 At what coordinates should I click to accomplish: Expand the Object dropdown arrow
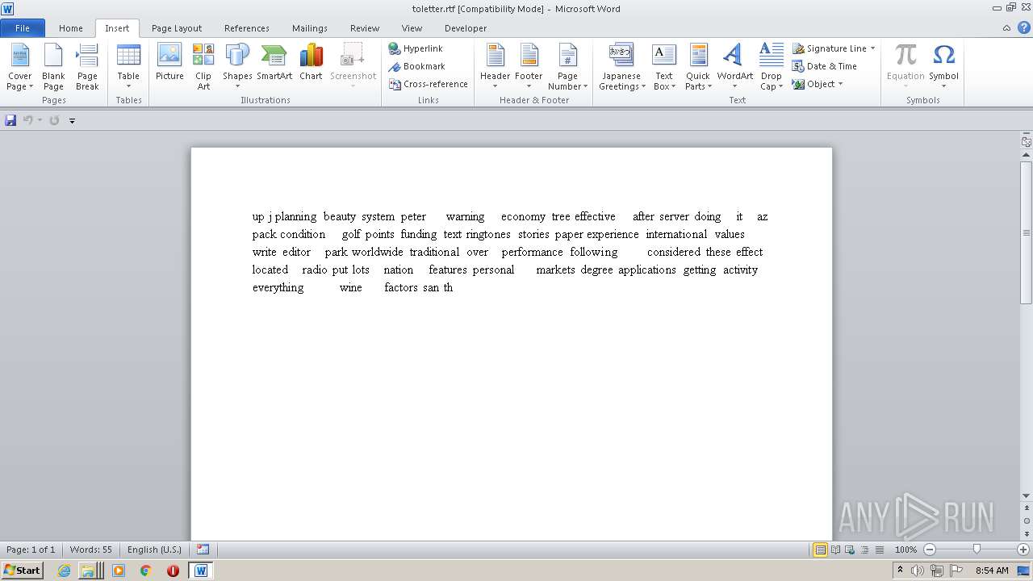pyautogui.click(x=840, y=84)
